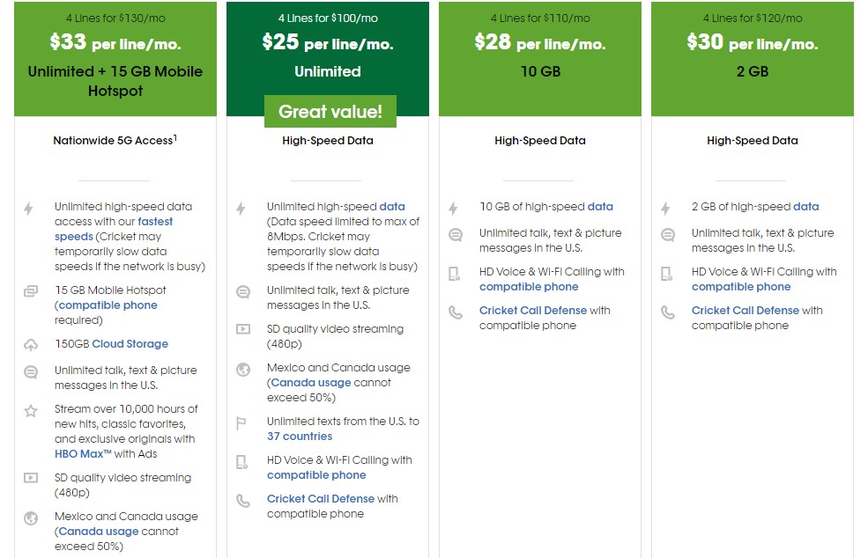
Task: Select the $28 per line 10 GB plan header
Action: [540, 55]
